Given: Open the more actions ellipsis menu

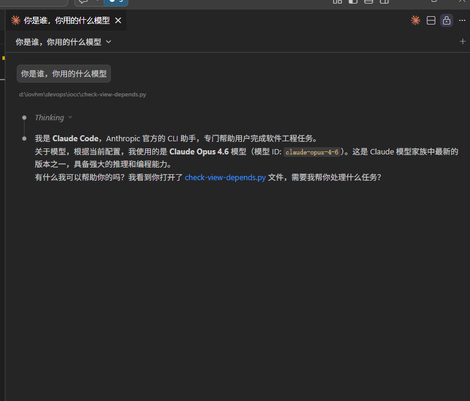Looking at the screenshot, I should point(462,20).
